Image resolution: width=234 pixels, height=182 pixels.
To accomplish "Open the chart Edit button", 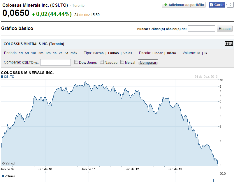I will point(229,44).
